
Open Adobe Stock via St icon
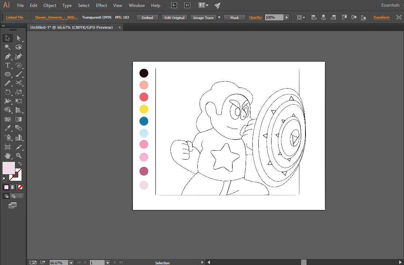[x=187, y=5]
